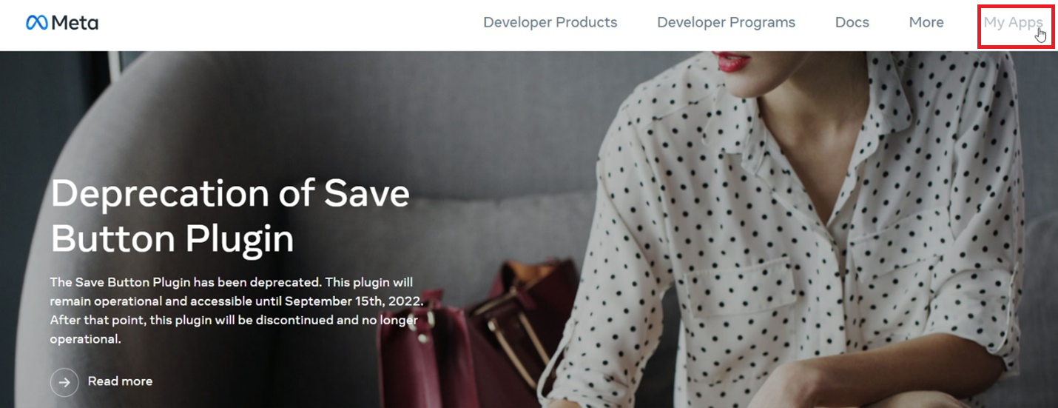The height and width of the screenshot is (408, 1058).
Task: Click the September 15th, 2022 date text
Action: tap(353, 301)
